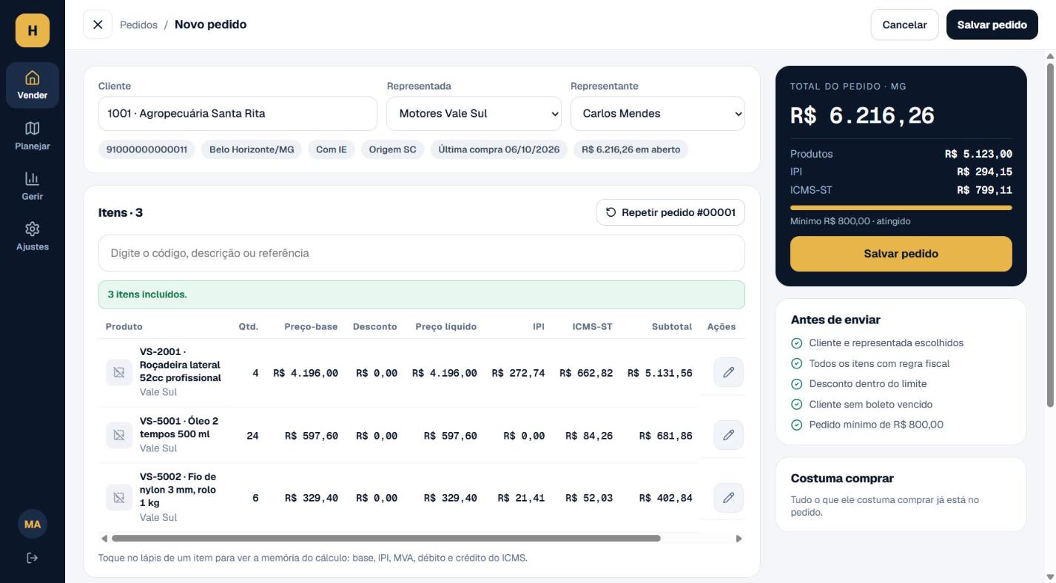The height and width of the screenshot is (583, 1056).
Task: Click the Última compra 06/10/2026 tag
Action: point(499,149)
